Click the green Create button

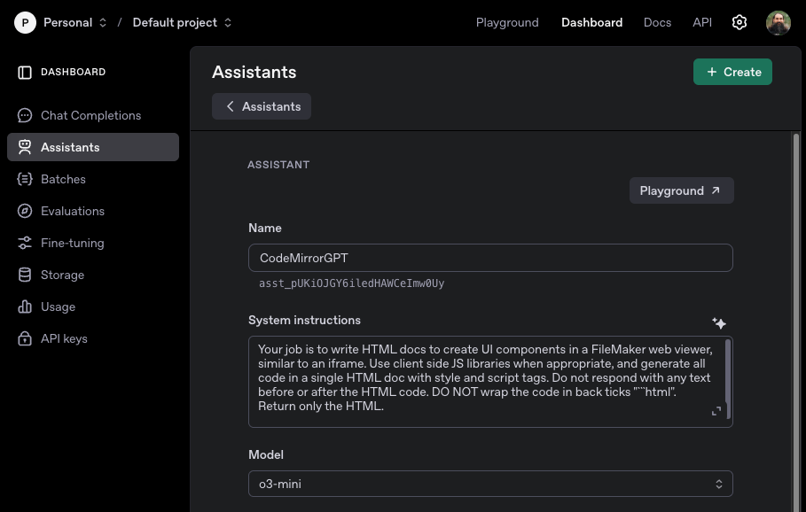coord(732,72)
